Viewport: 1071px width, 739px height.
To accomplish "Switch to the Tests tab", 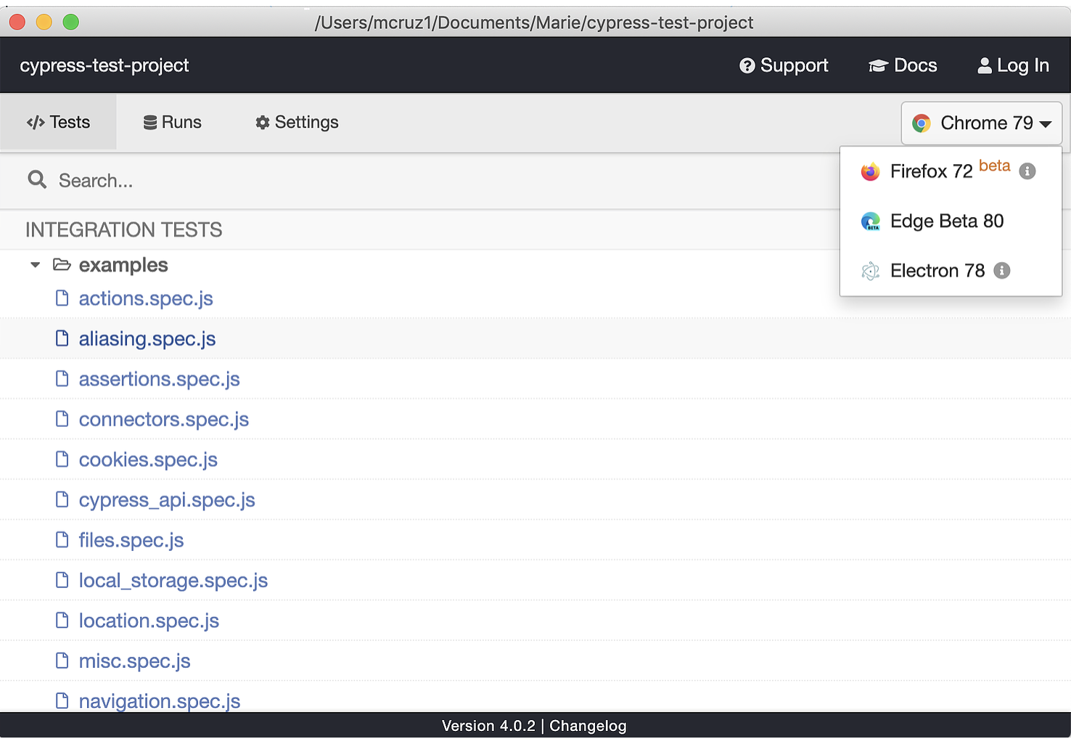I will [58, 123].
